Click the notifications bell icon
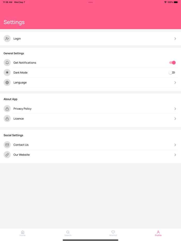The width and height of the screenshot is (181, 242). pyautogui.click(x=7, y=63)
